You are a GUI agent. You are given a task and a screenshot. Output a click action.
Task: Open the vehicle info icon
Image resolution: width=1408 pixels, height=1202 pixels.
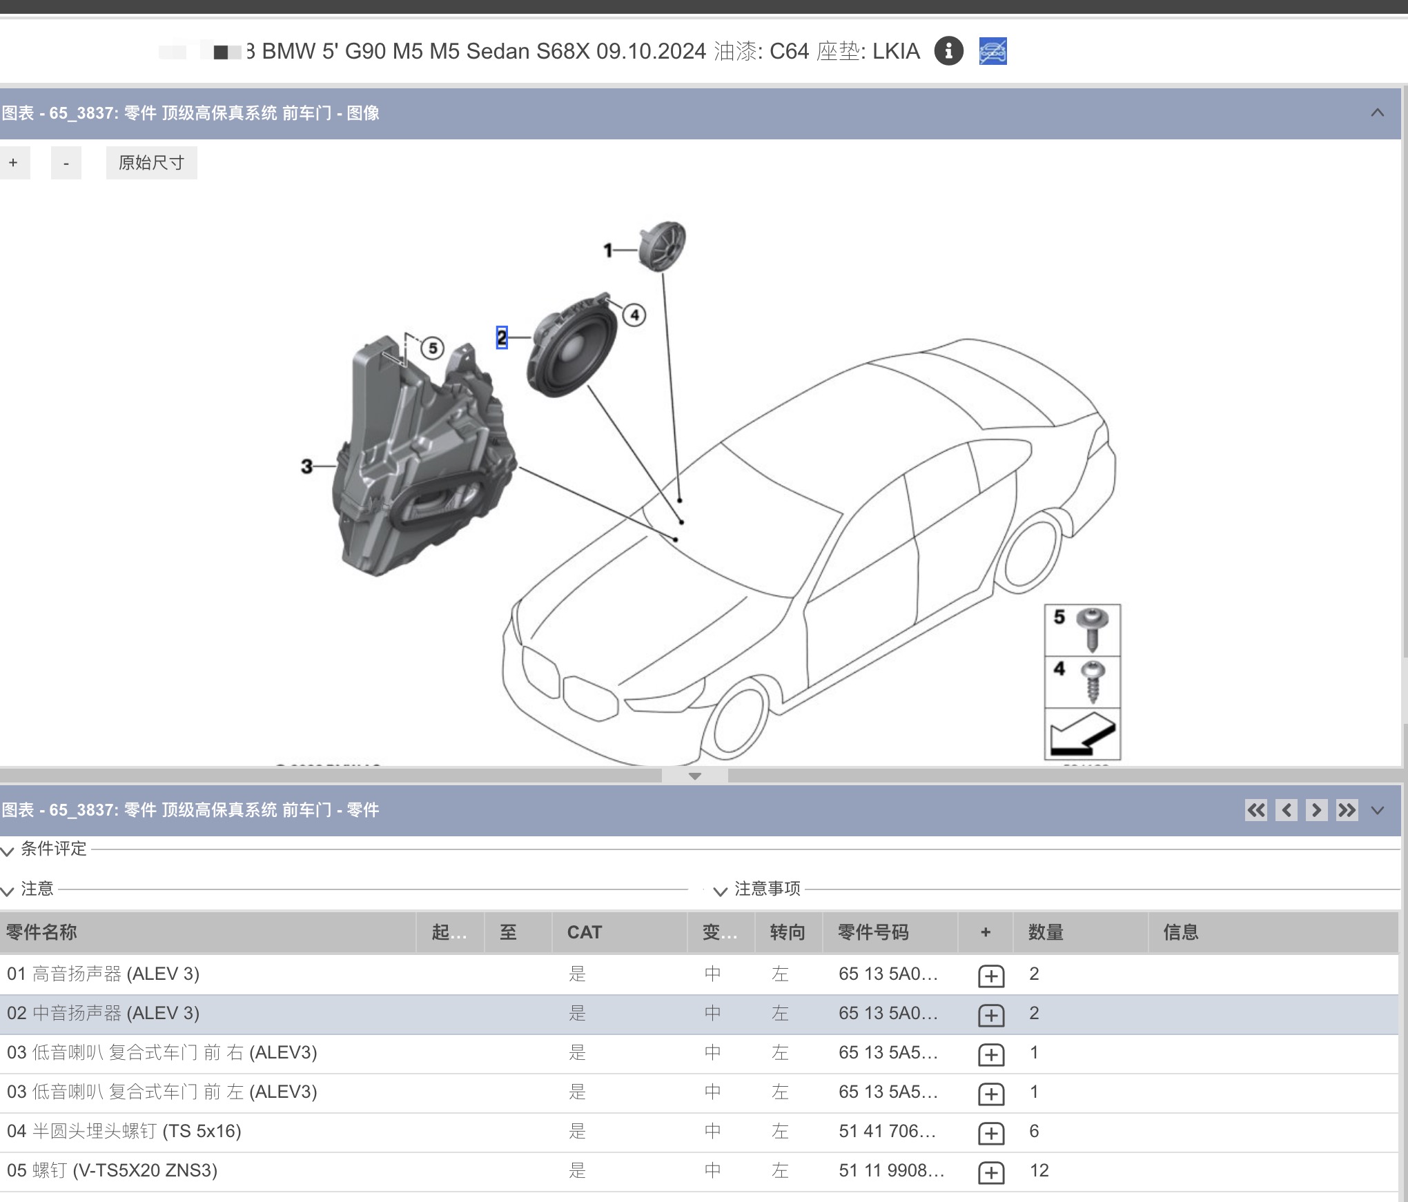(x=948, y=51)
